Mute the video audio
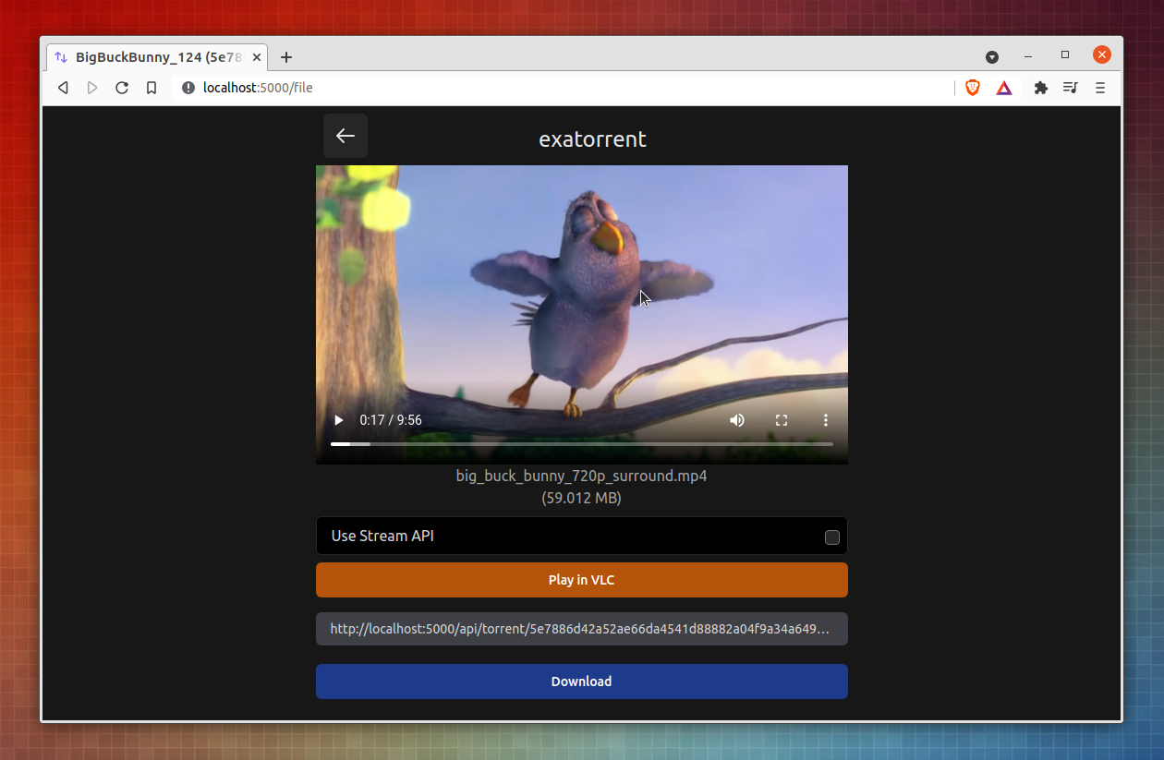Viewport: 1164px width, 760px height. click(x=736, y=420)
